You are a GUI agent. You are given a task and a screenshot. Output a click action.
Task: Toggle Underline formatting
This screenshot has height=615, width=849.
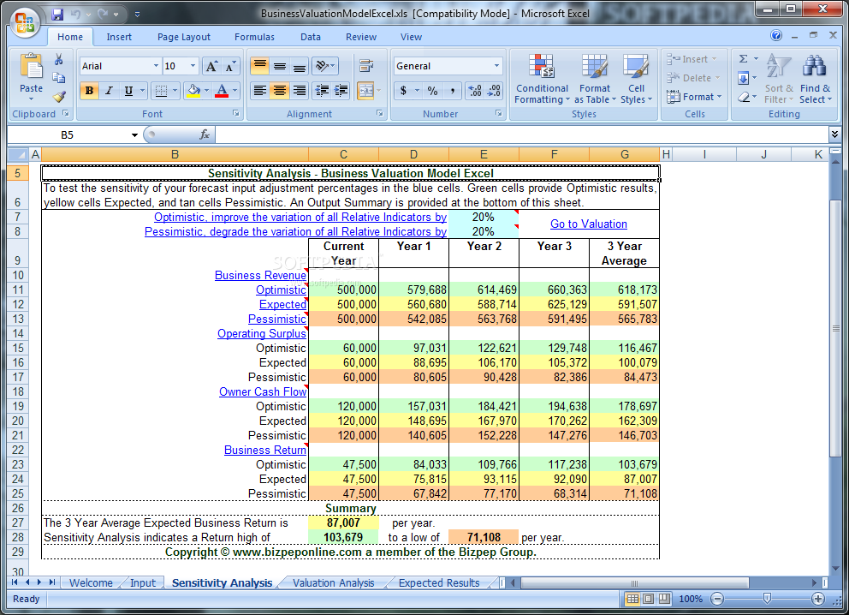(x=128, y=91)
